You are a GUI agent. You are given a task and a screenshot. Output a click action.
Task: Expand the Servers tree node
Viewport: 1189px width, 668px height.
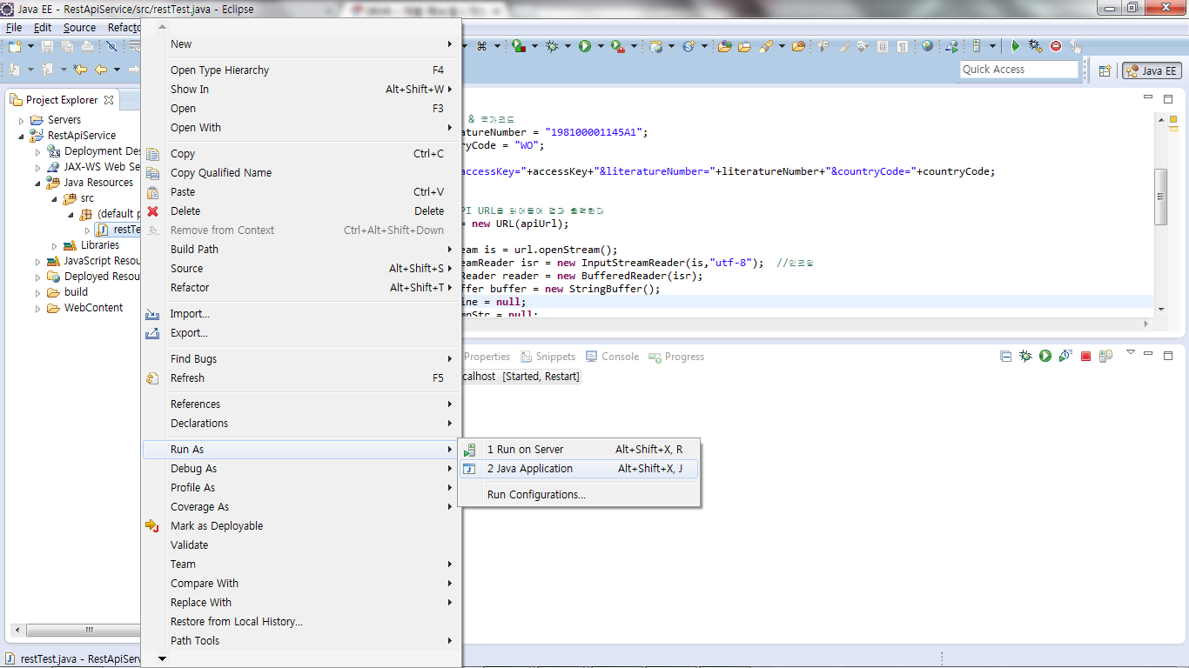(22, 120)
